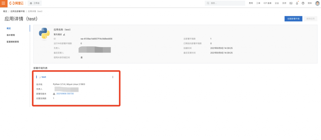Edit description with the pencil icon
The image size is (321, 140).
64,34
